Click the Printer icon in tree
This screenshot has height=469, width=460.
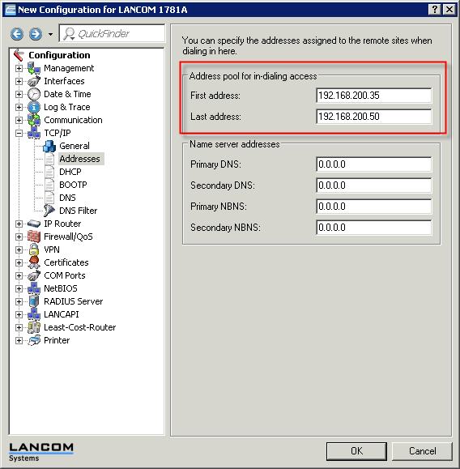[x=34, y=340]
